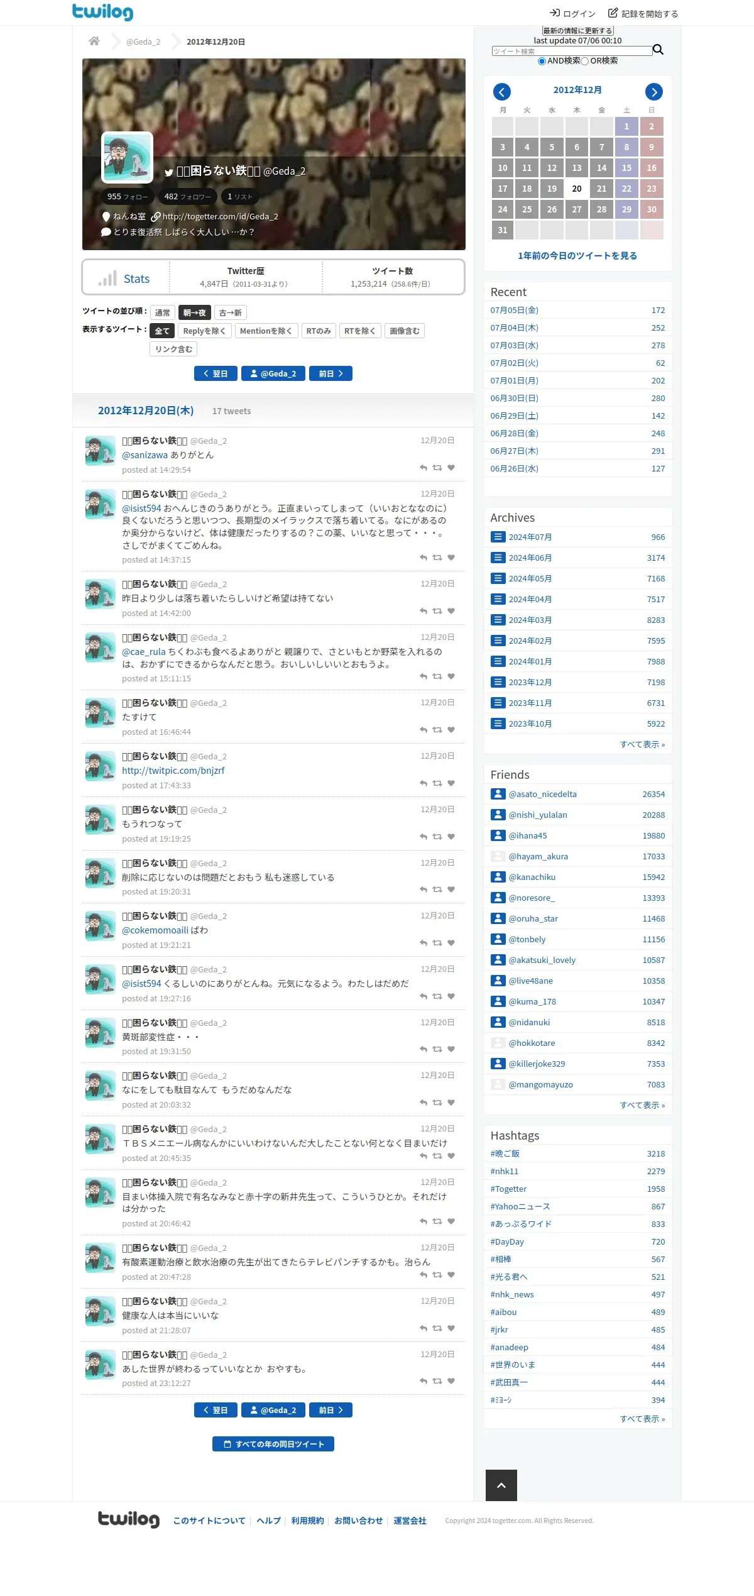This screenshot has width=754, height=1596.
Task: Click ログイン link in header
Action: 572,13
